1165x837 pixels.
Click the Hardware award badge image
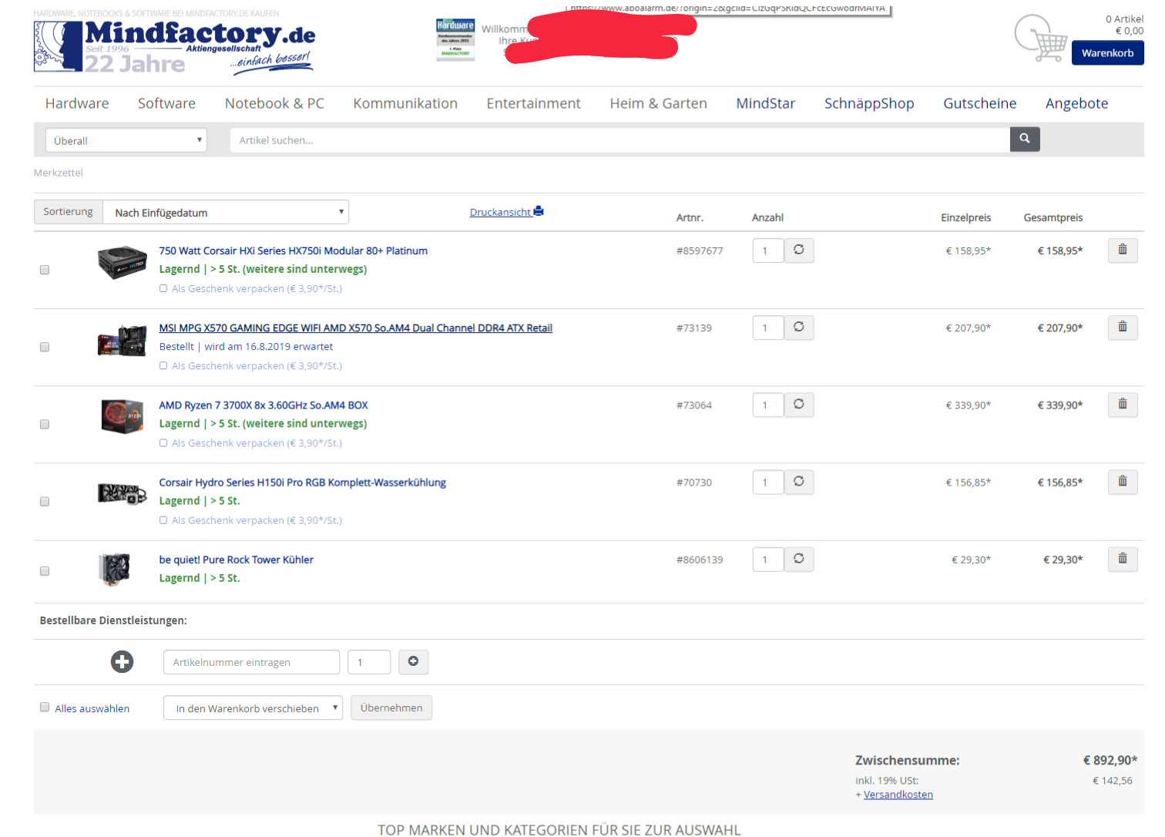point(455,39)
